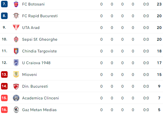Select the 23 points value for Botosani
This screenshot has width=163, height=114.
coord(159,4)
